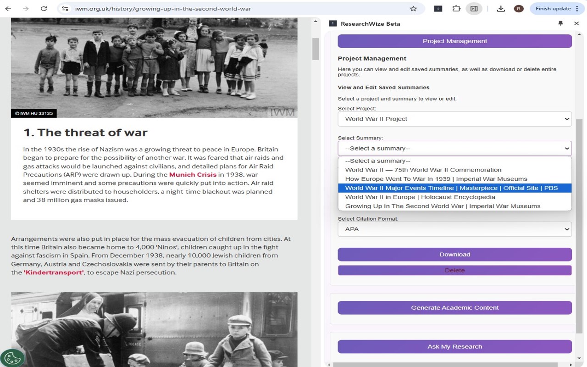
Task: Follow the 'Kindertransport' link
Action: [54, 272]
